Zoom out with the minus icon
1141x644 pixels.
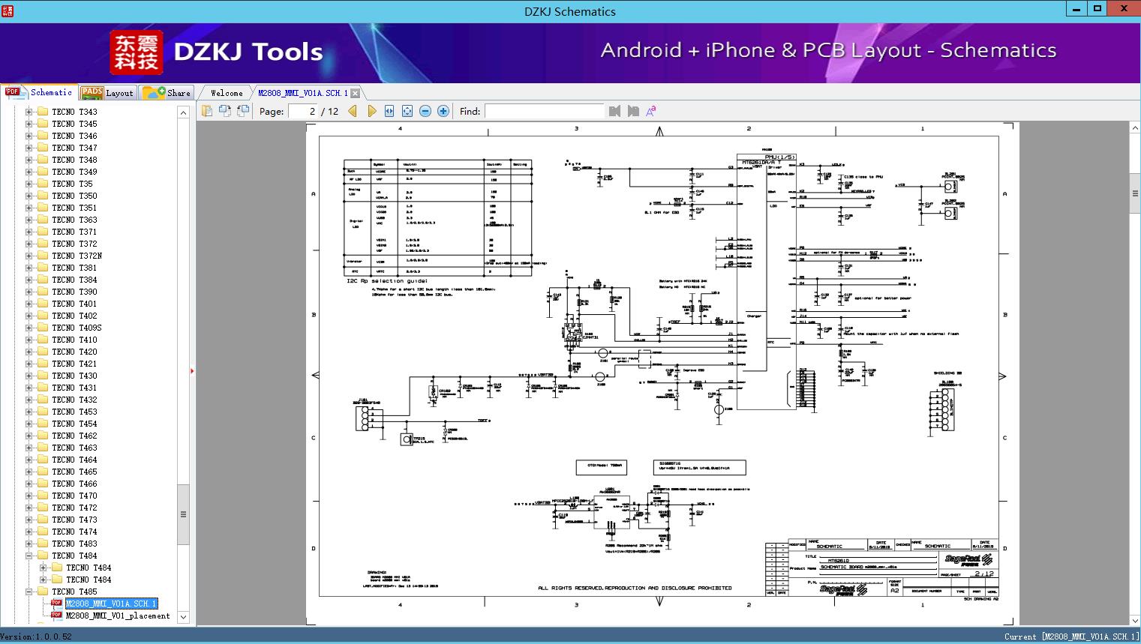[425, 111]
